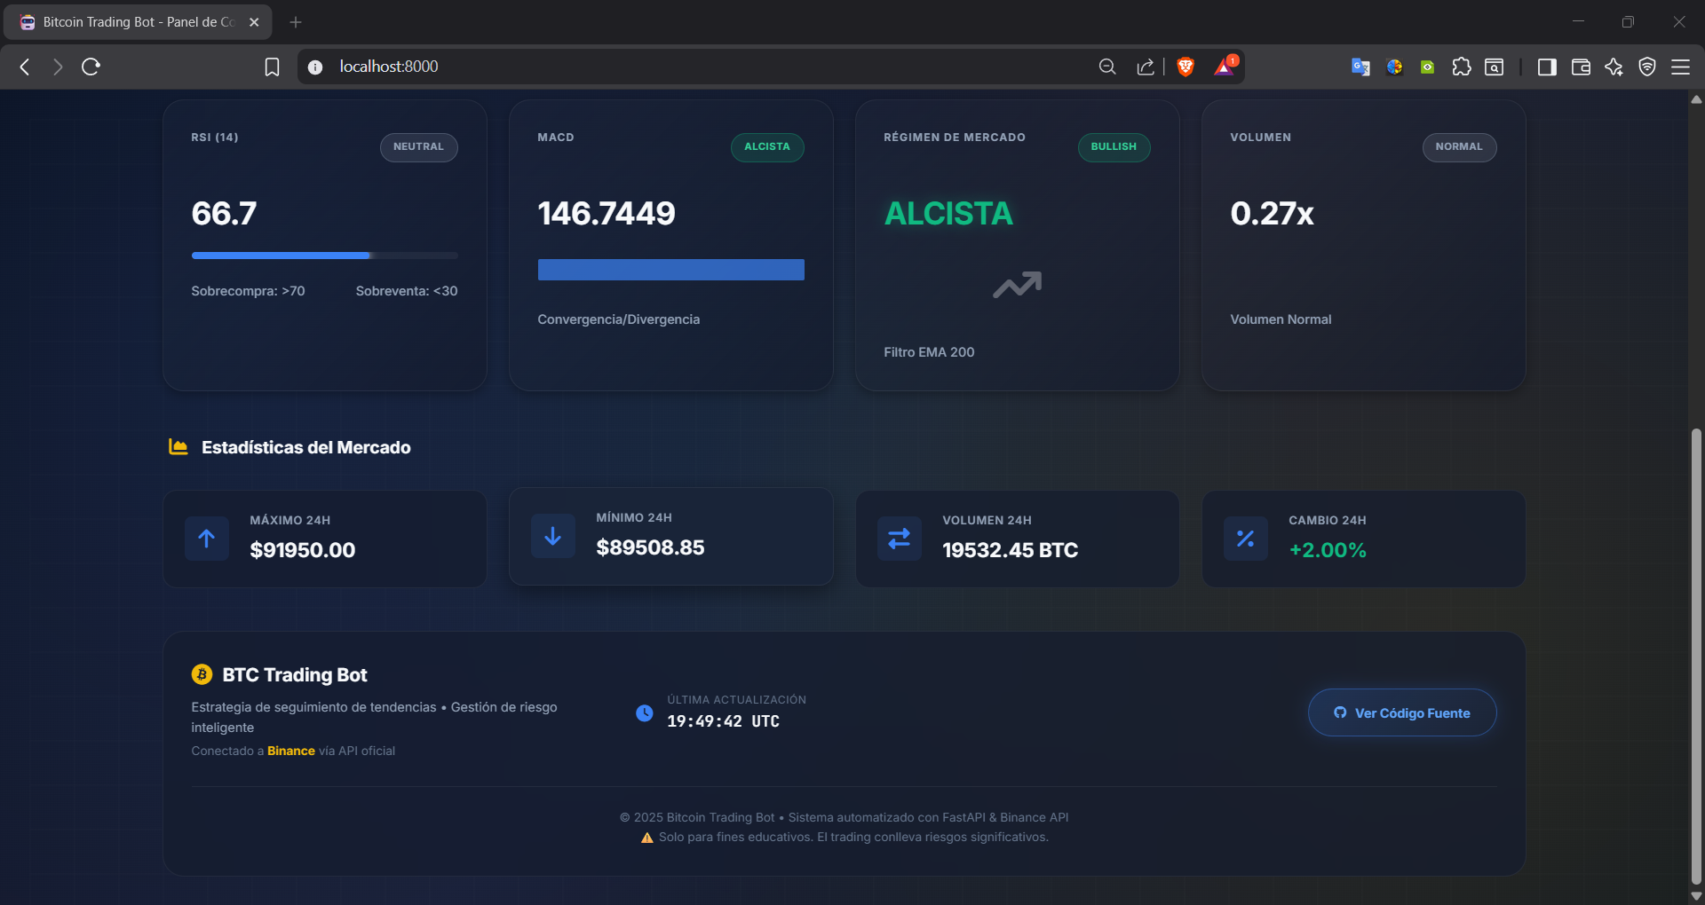Open Google Translate extension
This screenshot has width=1705, height=905.
[1360, 67]
